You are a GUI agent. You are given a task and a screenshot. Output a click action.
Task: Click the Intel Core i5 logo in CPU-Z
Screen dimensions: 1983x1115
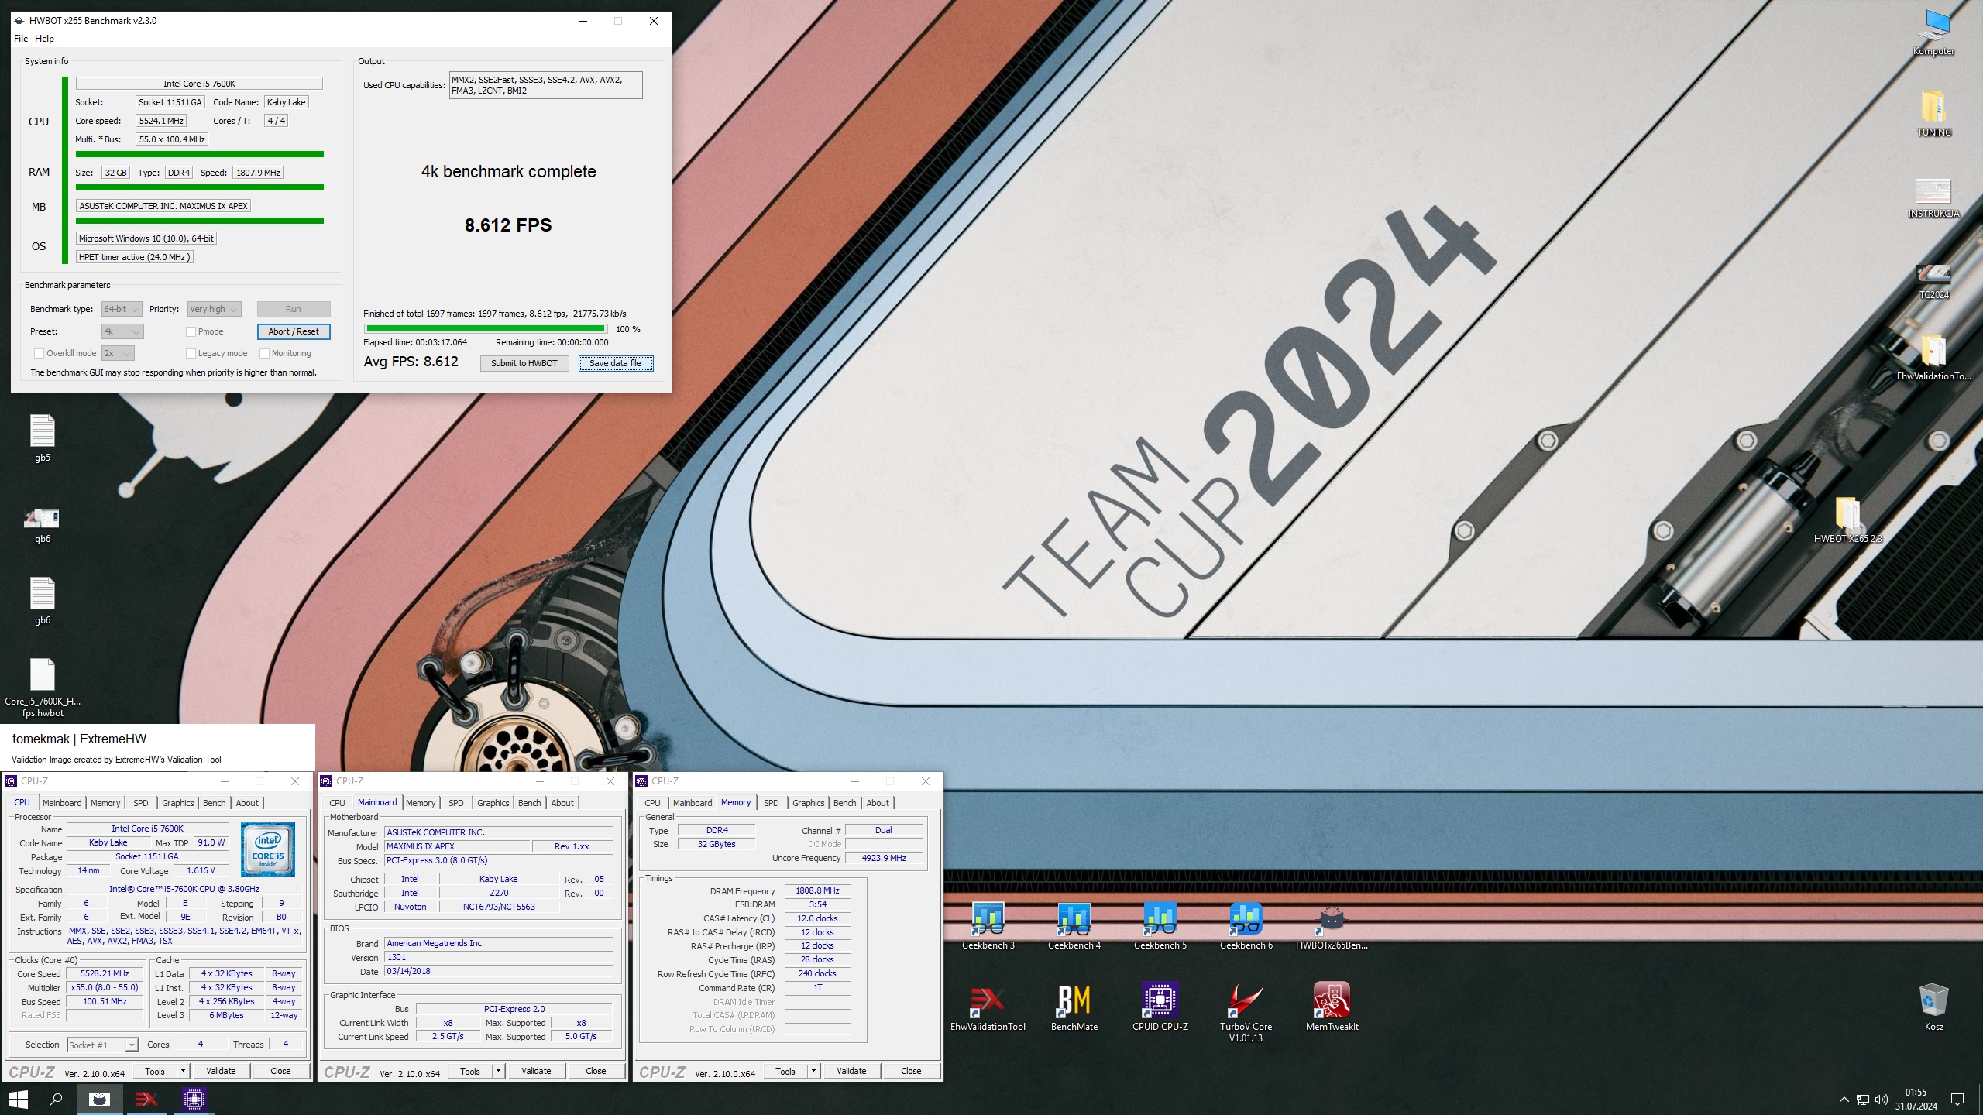(x=268, y=849)
